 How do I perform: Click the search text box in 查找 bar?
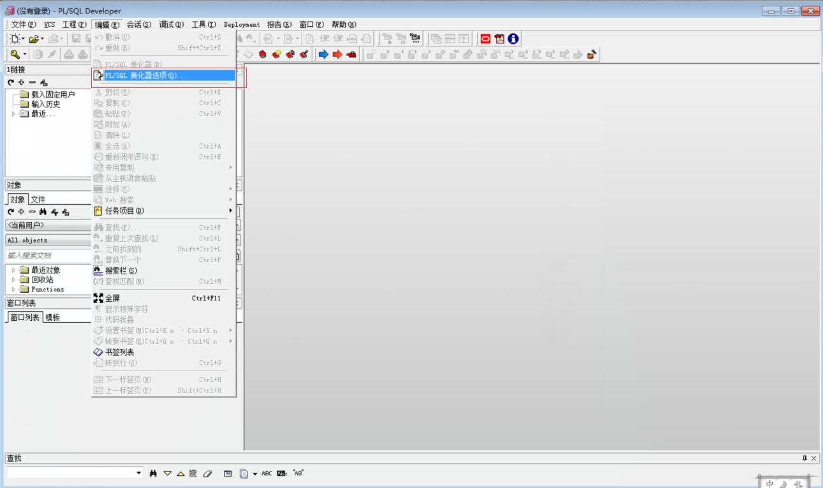click(x=71, y=473)
